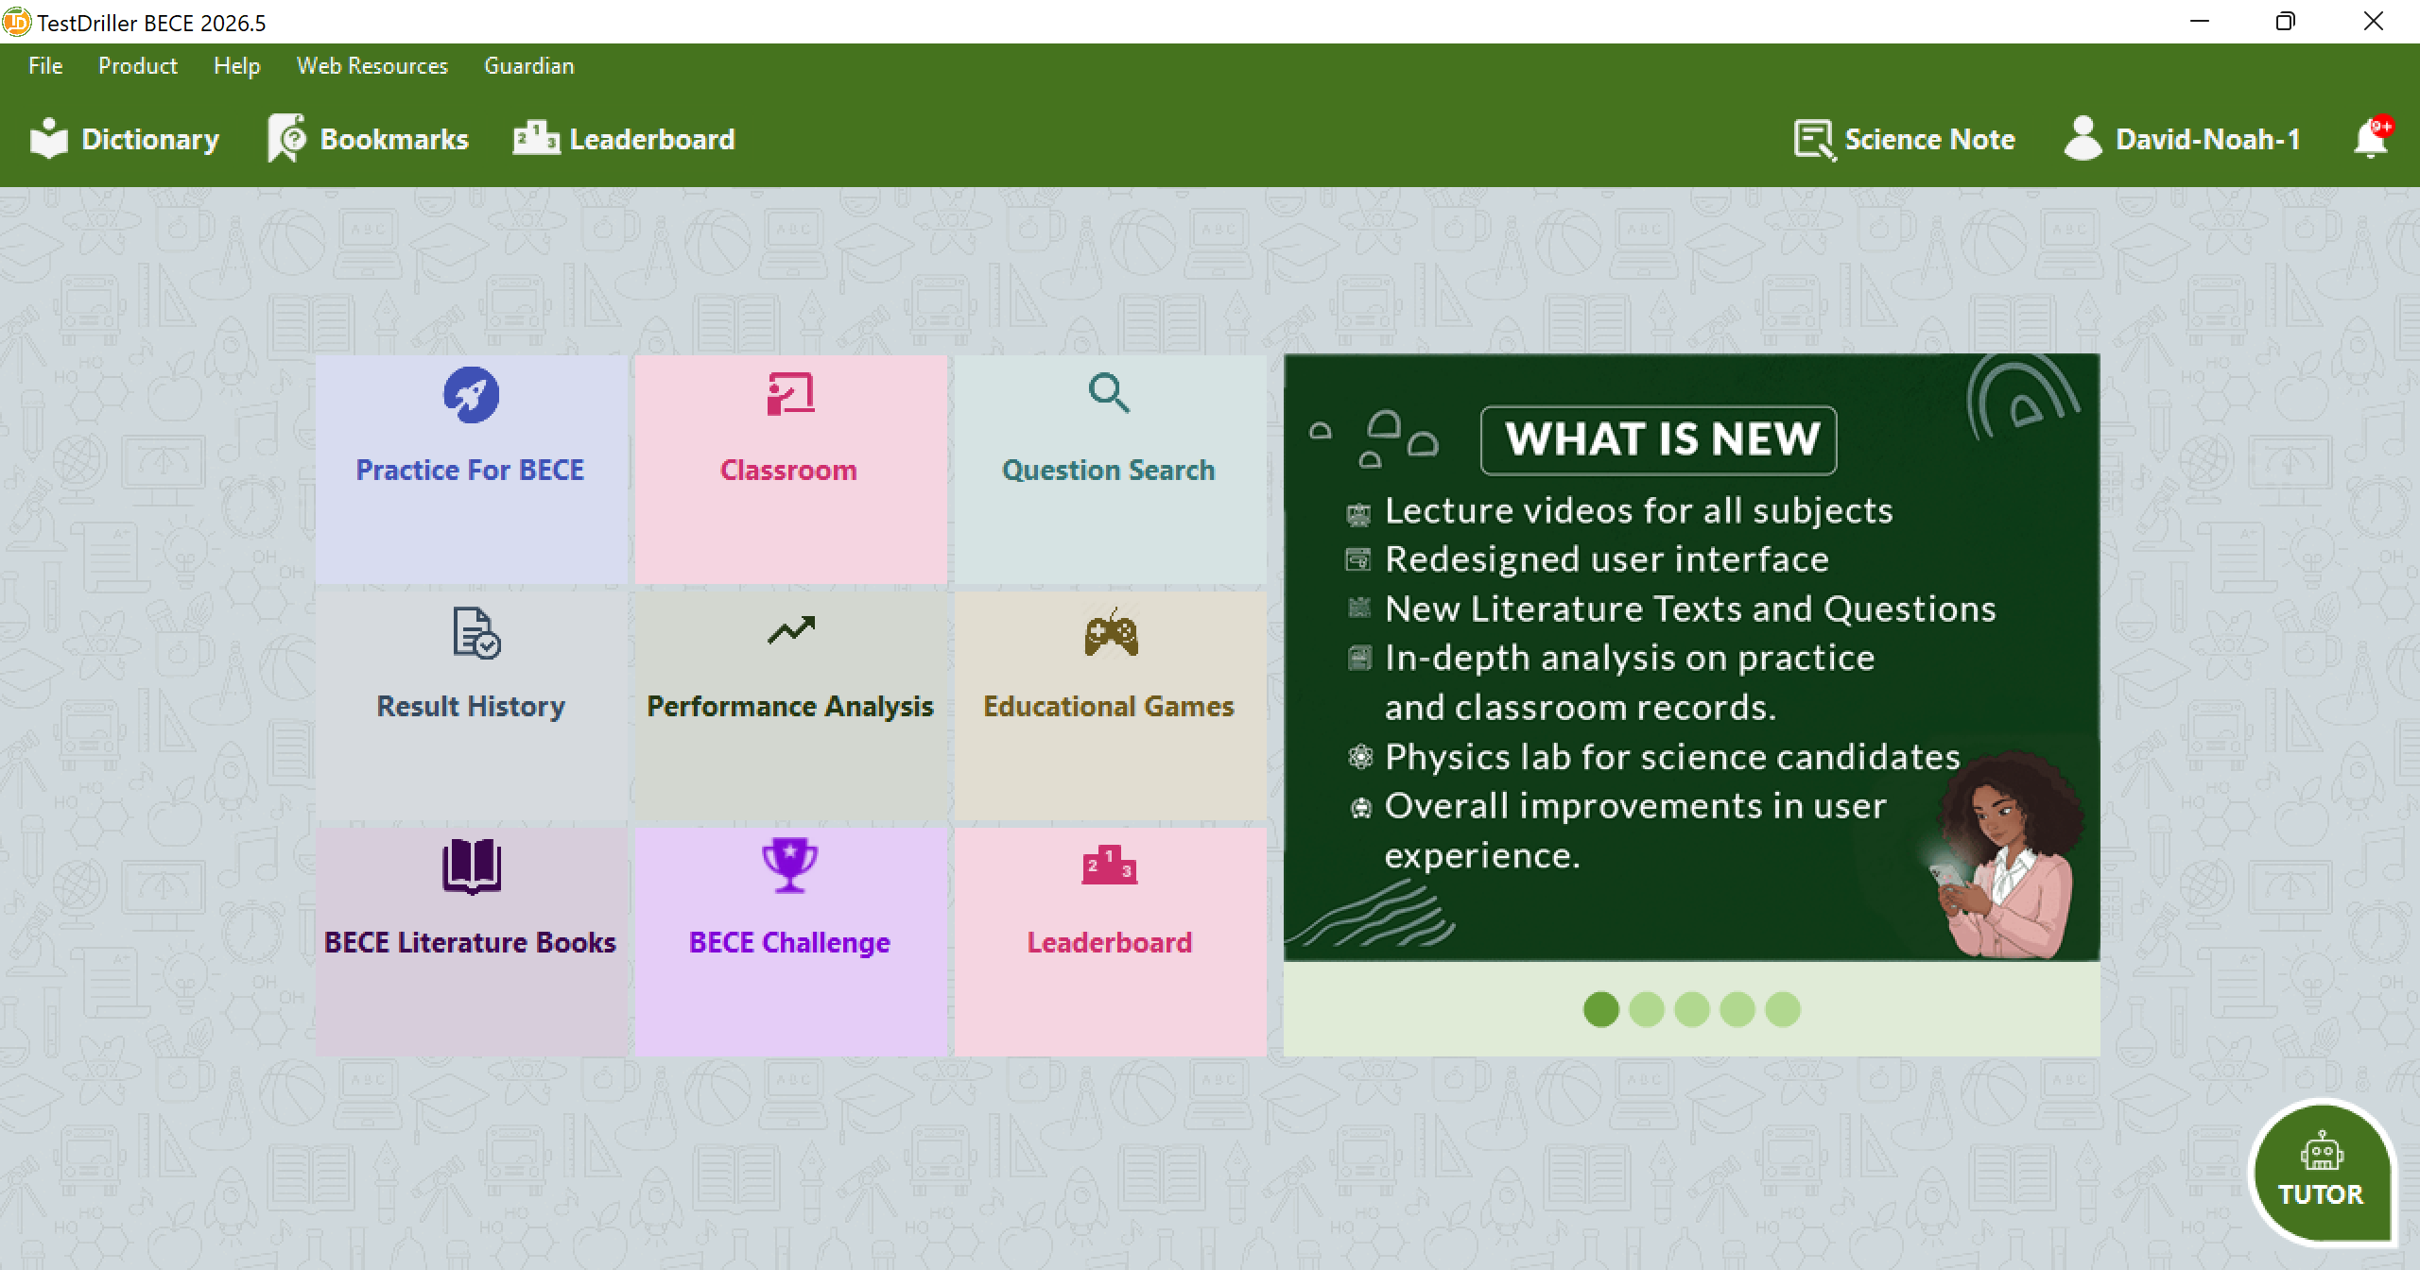Open the notifications bell icon
2420x1270 pixels.
(2372, 139)
